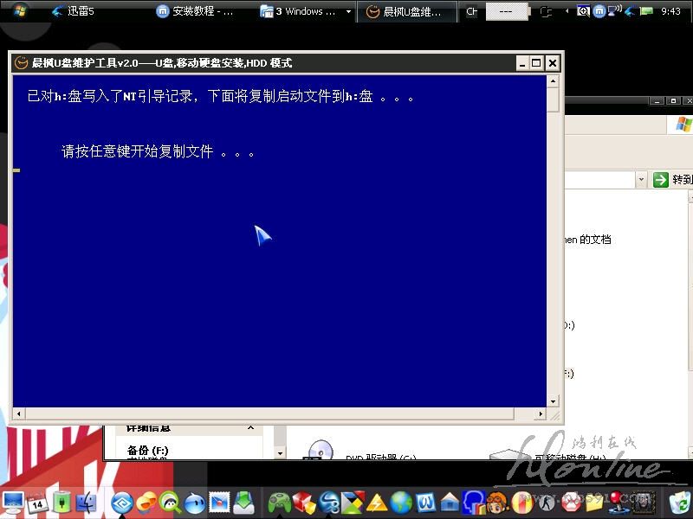
Task: Expand the Windows group dropdown arrow
Action: point(348,11)
